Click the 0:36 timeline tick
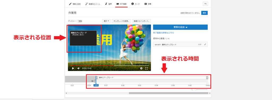The image size is (272, 100). 156,85
